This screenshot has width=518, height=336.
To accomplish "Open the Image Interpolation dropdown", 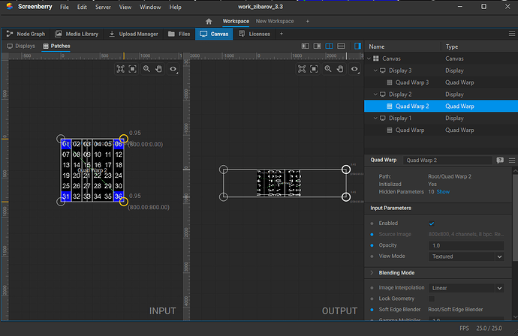I will 467,287.
